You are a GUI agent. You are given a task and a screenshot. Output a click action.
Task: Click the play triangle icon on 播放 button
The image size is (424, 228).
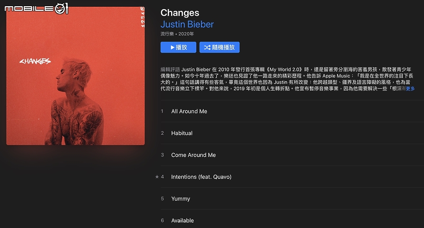[x=172, y=47]
